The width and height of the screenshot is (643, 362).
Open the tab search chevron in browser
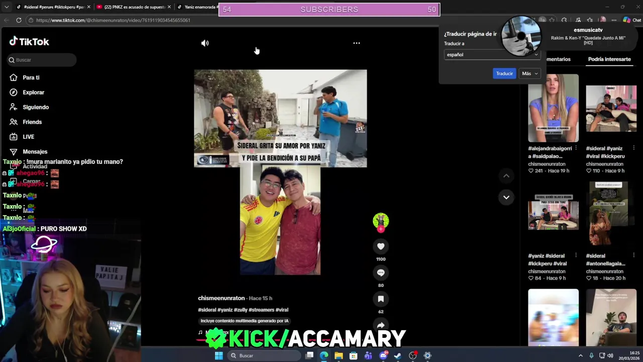[6, 7]
